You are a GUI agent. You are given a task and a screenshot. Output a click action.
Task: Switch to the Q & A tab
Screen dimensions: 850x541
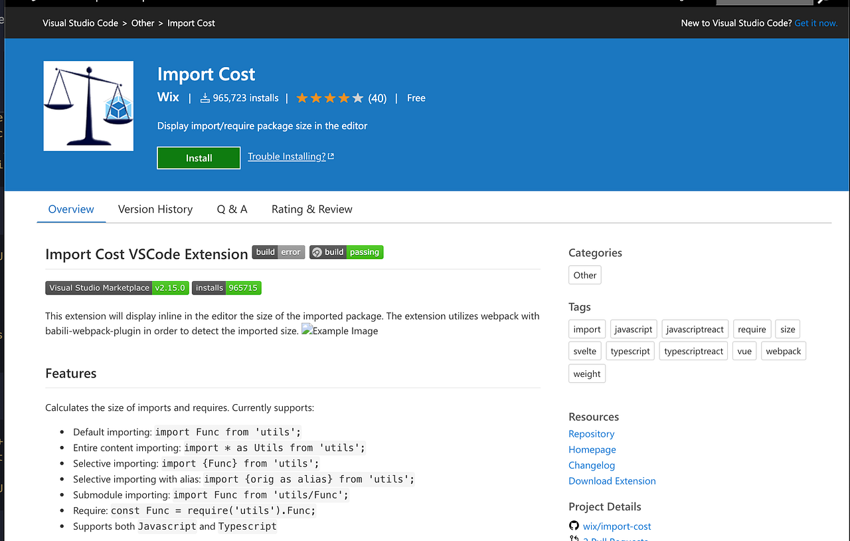point(232,209)
